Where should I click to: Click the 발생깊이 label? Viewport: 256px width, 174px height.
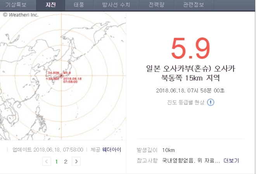pos(147,150)
